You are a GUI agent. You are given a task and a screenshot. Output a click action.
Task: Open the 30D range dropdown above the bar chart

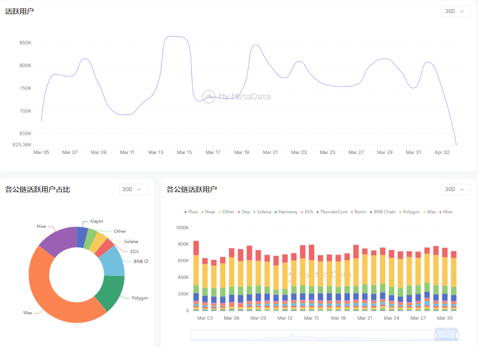[456, 190]
